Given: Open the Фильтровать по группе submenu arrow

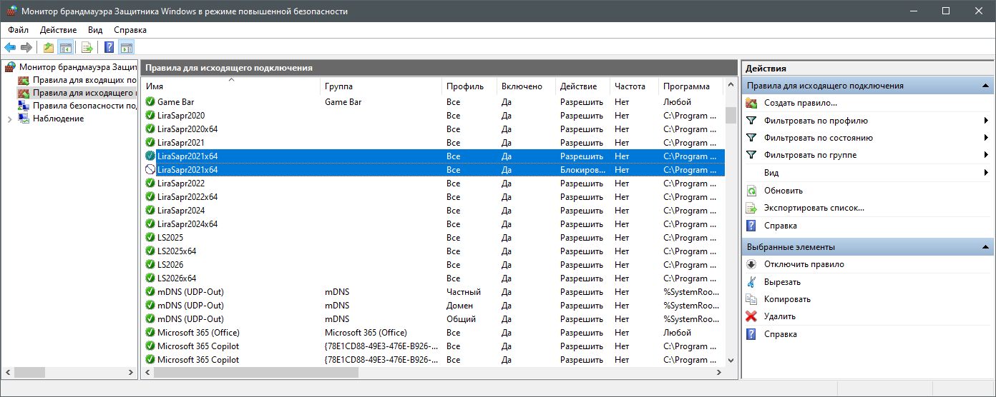Looking at the screenshot, I should coord(987,155).
